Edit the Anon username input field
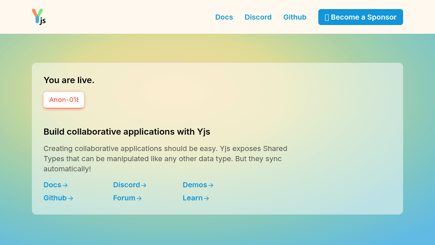Viewport: 435px width, 245px height. coord(64,100)
